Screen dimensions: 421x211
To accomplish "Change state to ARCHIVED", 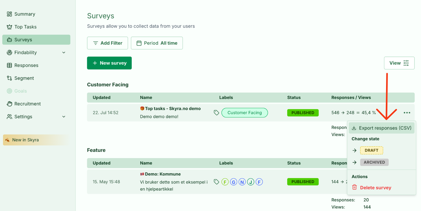I will [x=374, y=162].
